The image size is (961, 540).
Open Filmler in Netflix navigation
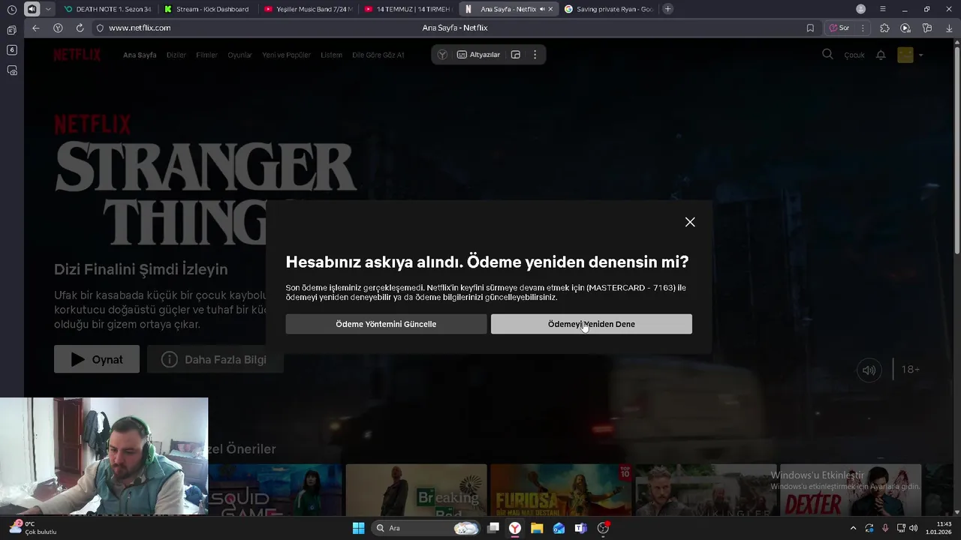pyautogui.click(x=206, y=55)
